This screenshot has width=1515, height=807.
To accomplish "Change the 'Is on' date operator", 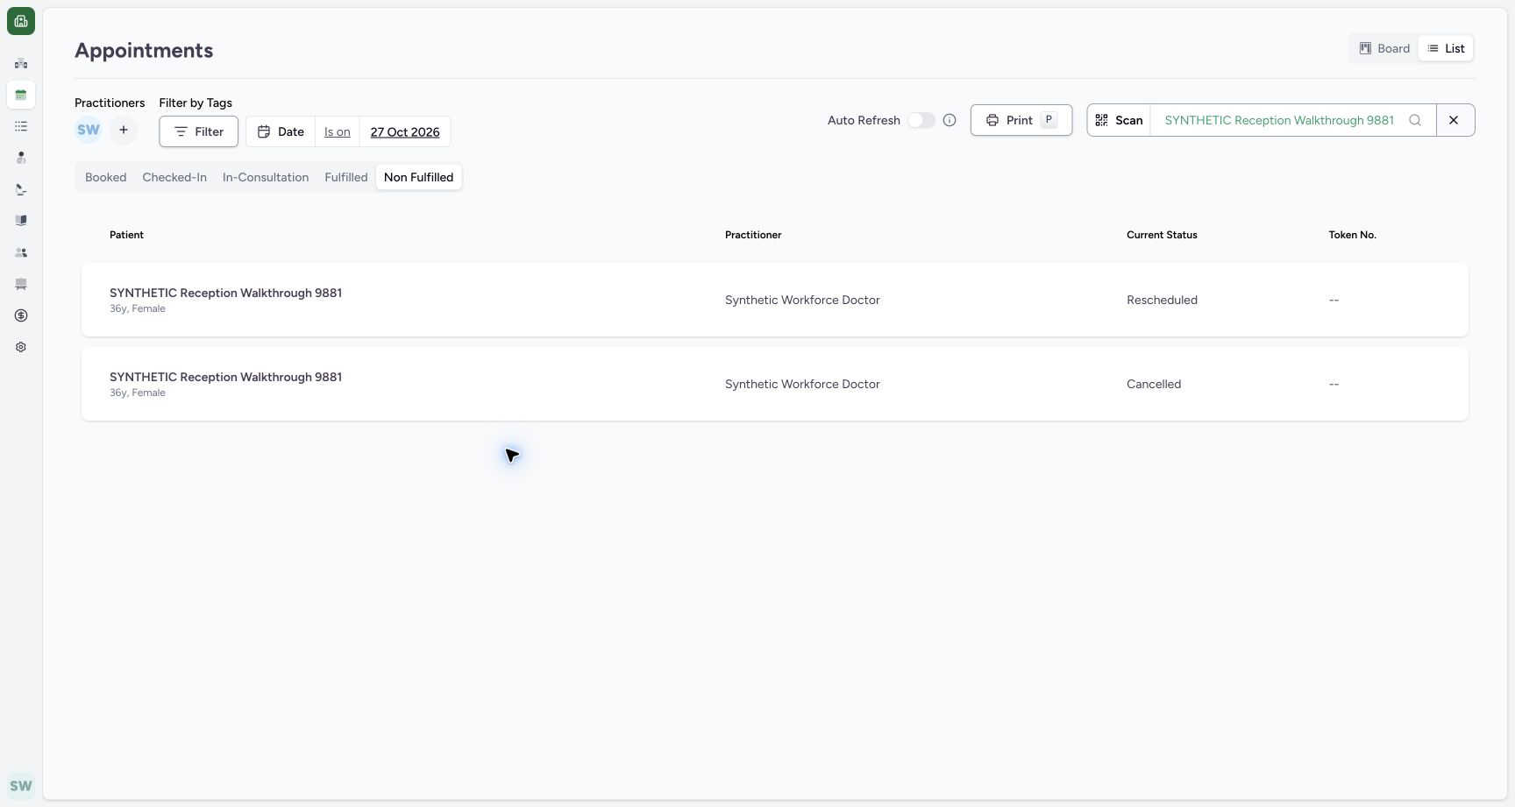I will point(338,131).
